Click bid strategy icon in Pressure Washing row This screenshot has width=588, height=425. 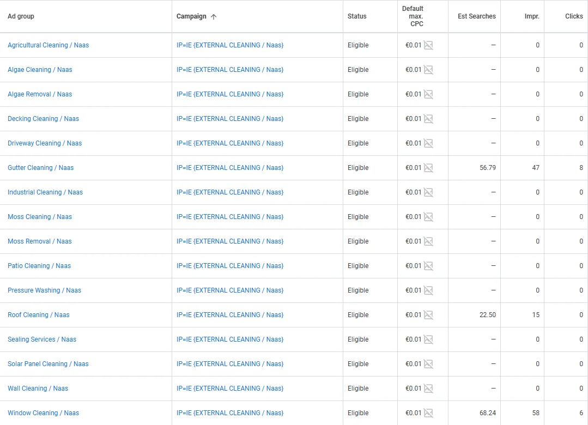pos(428,290)
